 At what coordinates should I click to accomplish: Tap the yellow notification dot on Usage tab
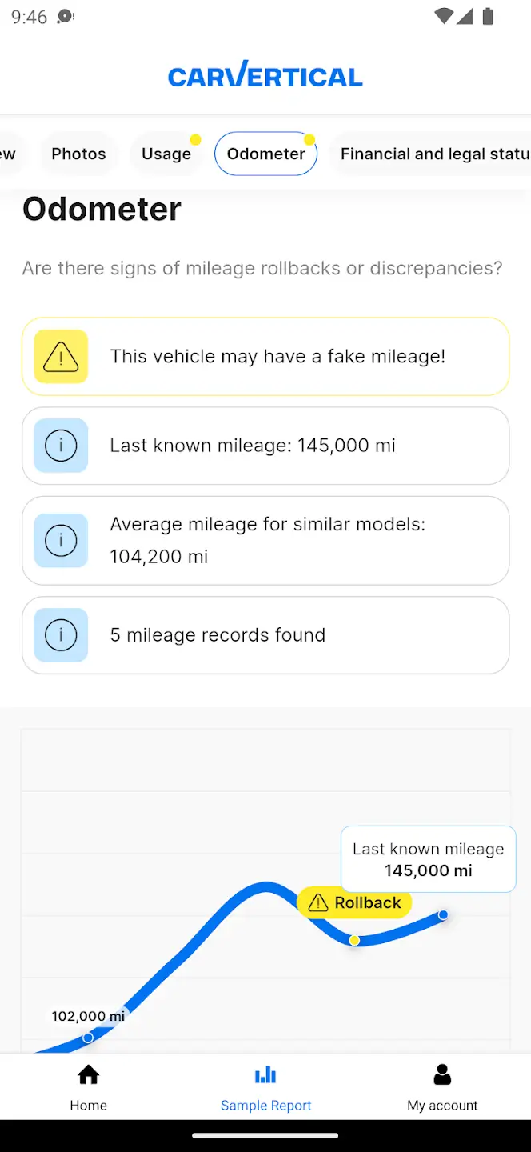[195, 138]
